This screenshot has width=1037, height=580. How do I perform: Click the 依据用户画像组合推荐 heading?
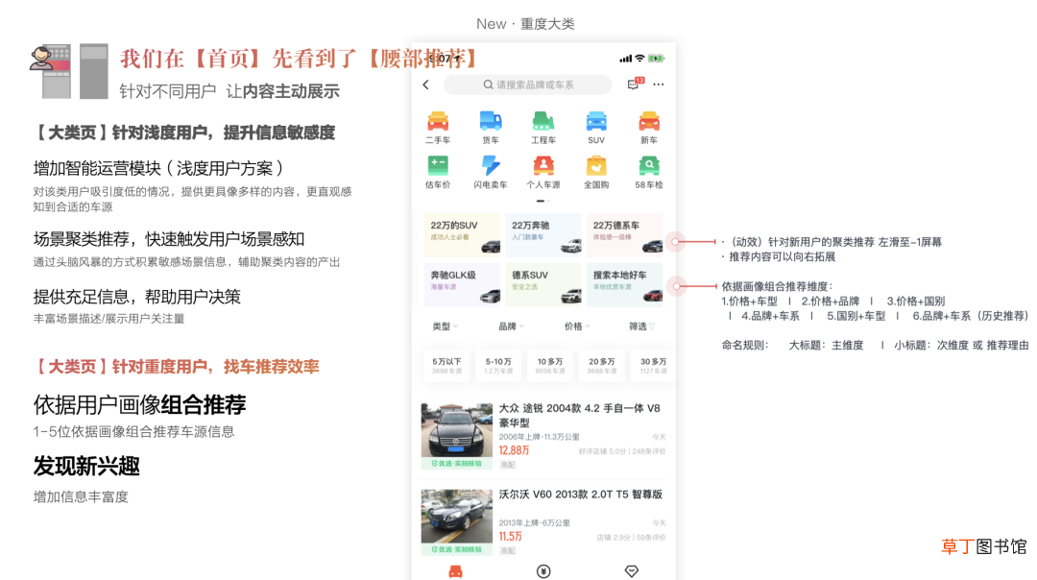coord(139,404)
